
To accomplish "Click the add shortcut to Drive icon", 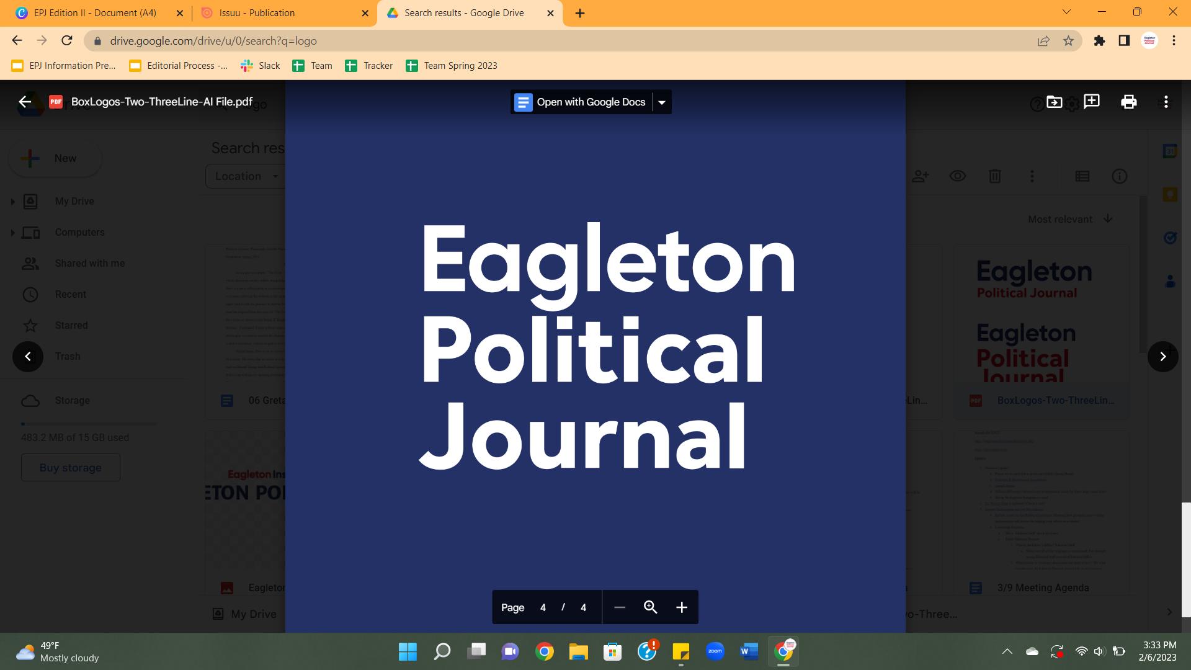I will click(1054, 102).
